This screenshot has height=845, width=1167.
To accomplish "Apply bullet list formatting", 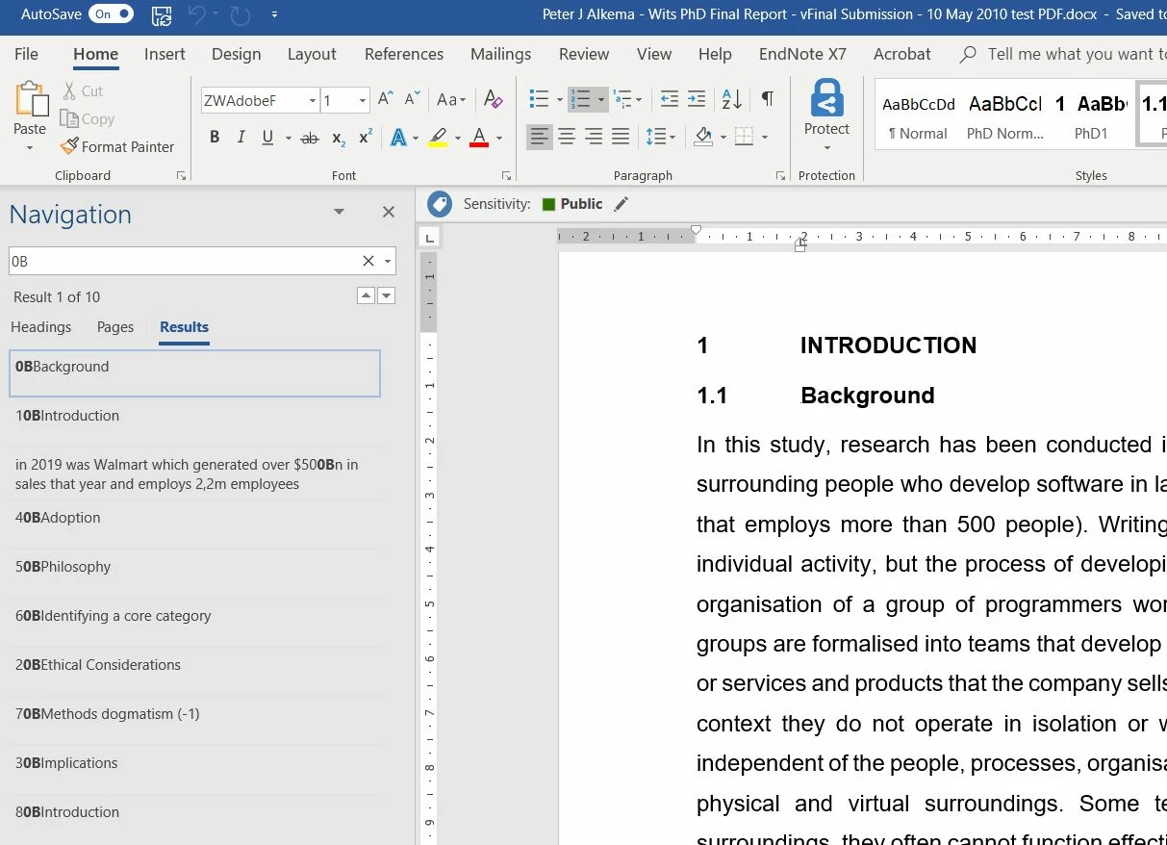I will (x=539, y=99).
